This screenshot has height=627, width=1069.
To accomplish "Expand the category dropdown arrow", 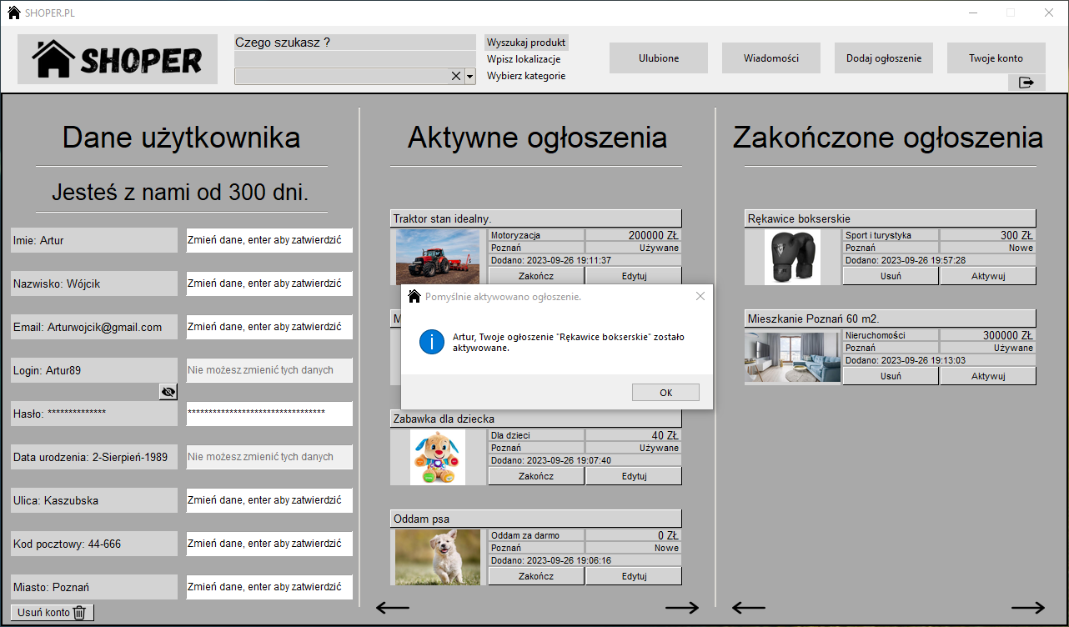I will point(469,76).
